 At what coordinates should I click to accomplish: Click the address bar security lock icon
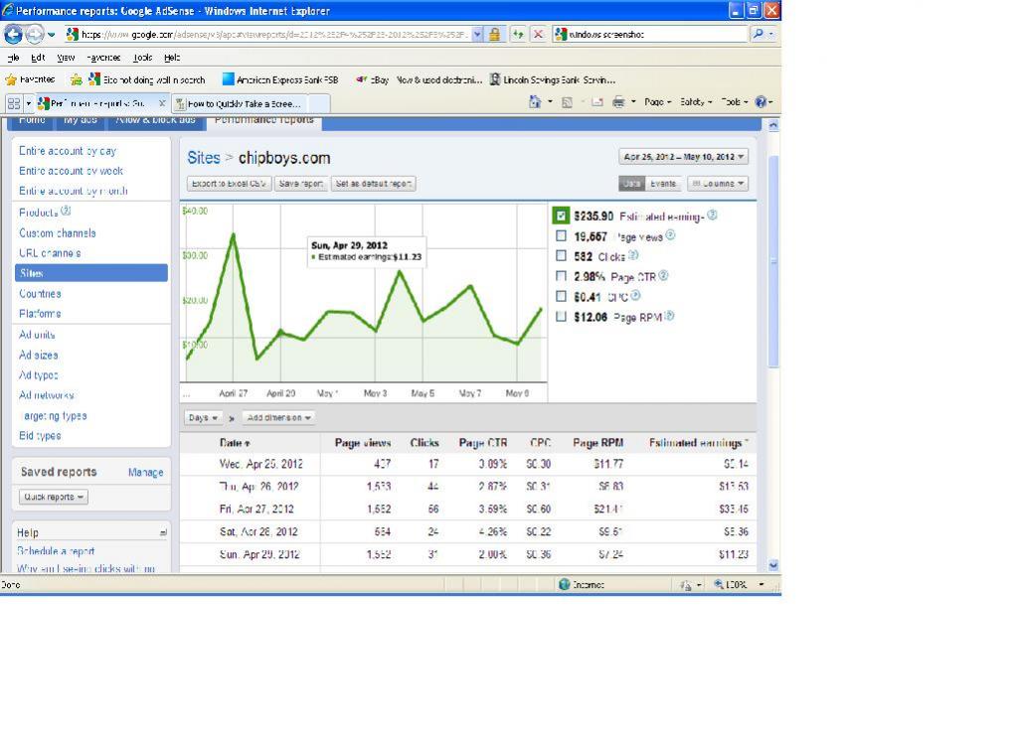coord(494,35)
